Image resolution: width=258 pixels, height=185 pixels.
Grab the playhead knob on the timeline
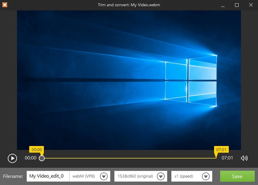pyautogui.click(x=42, y=158)
